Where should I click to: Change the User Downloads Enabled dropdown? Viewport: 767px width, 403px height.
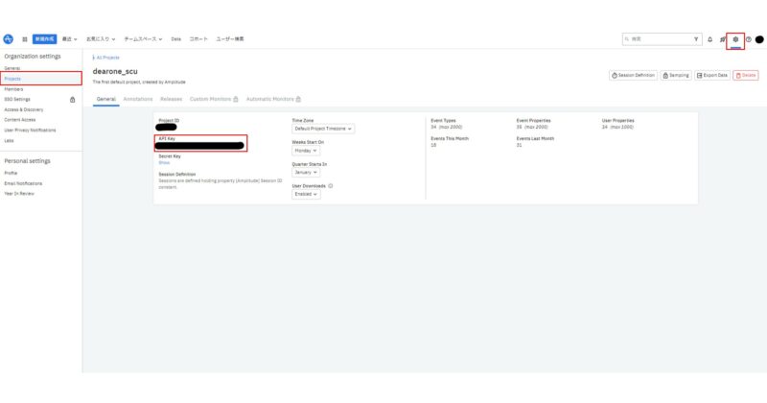(307, 195)
